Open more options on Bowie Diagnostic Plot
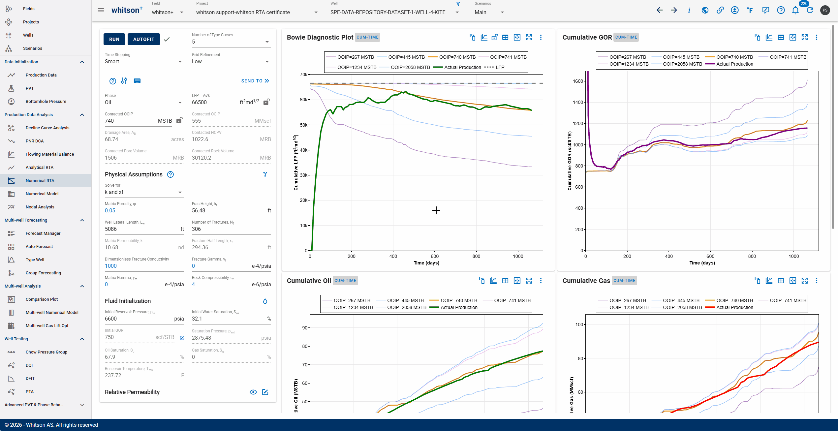 pos(541,37)
